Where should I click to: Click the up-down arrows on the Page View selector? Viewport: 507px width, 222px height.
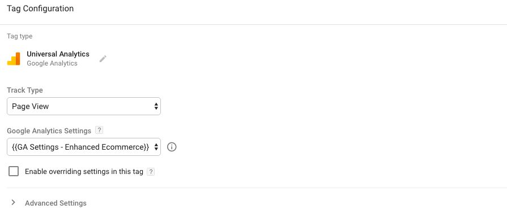coord(156,106)
